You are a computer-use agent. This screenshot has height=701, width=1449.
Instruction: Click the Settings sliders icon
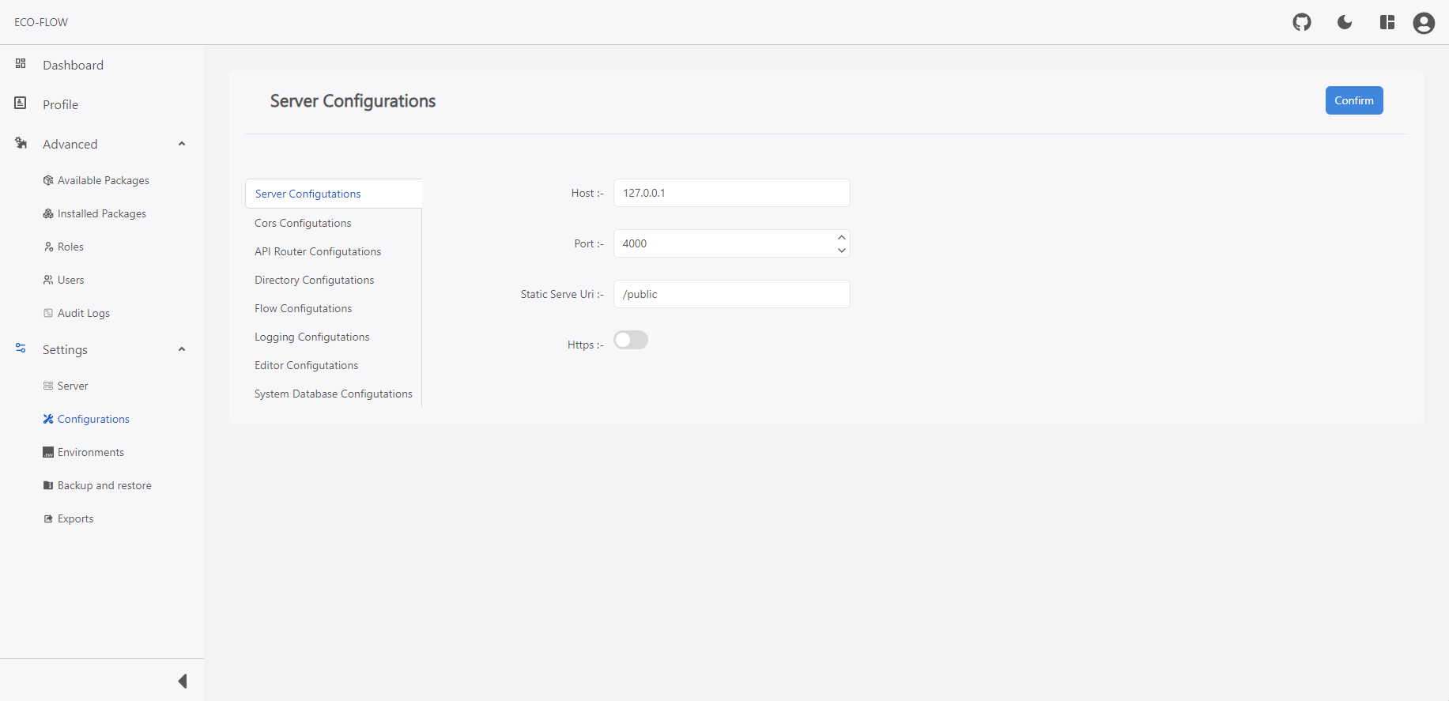[x=21, y=348]
